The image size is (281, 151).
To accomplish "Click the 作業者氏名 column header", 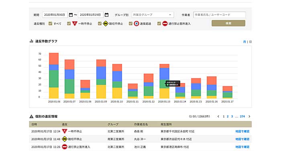I will tap(141, 124).
